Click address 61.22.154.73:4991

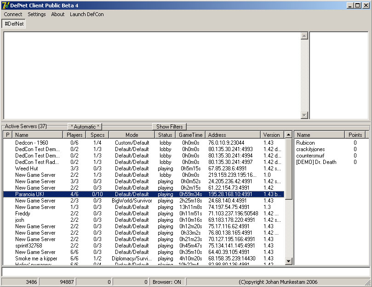coord(229,188)
